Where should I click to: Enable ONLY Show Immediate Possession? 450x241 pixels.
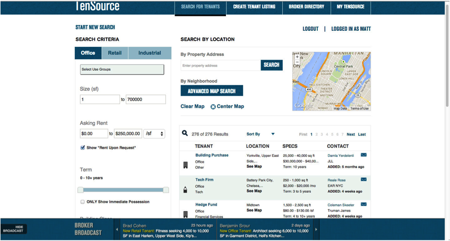point(83,202)
